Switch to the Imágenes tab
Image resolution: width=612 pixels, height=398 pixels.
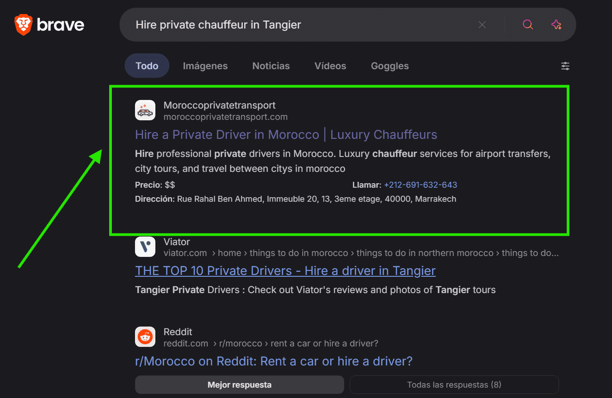(x=205, y=66)
